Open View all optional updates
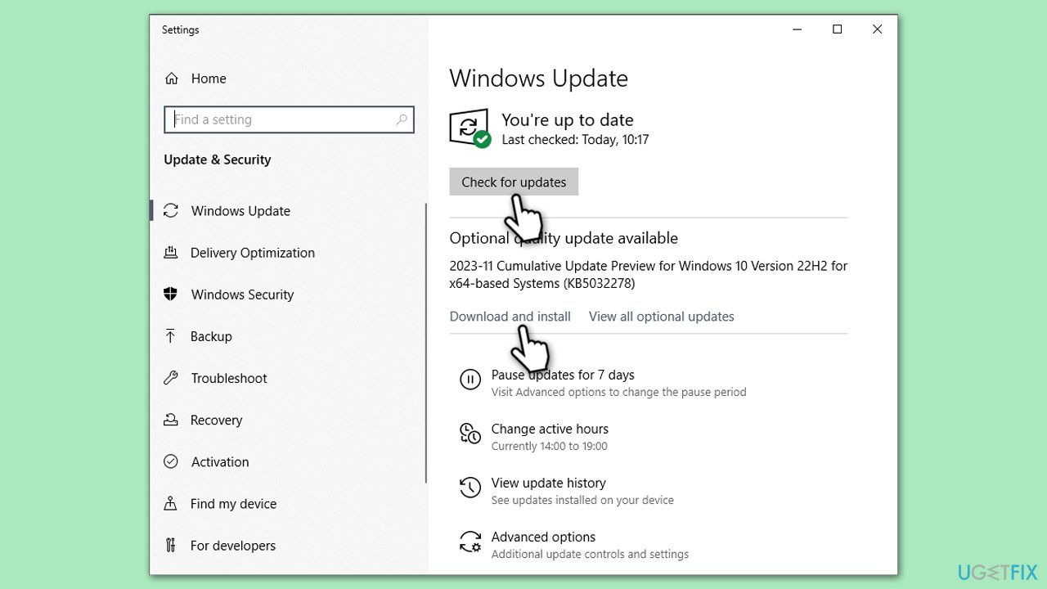 [662, 317]
